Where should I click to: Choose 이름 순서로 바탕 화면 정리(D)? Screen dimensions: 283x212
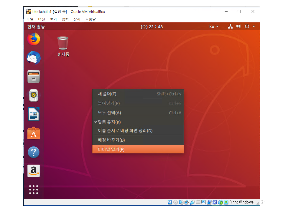tap(138, 131)
